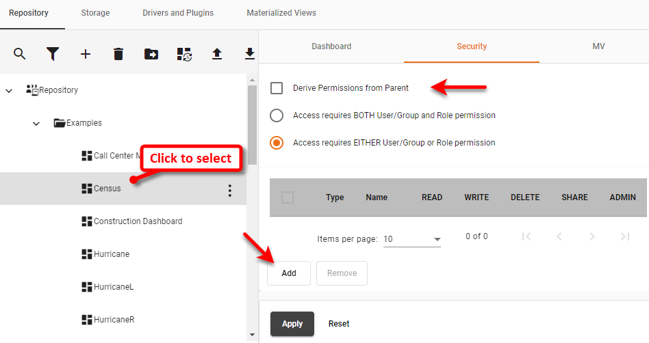Select the Construction Dashboard item
The height and width of the screenshot is (343, 649).
pos(138,221)
